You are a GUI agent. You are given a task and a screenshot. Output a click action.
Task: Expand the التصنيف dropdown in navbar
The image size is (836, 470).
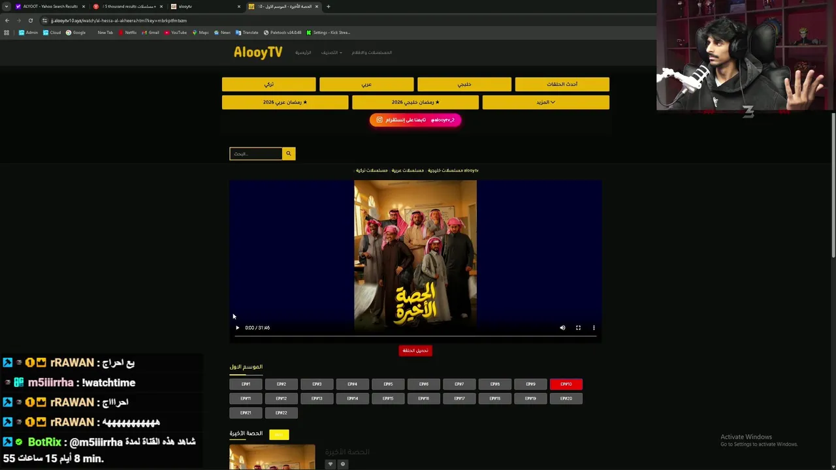pos(331,52)
